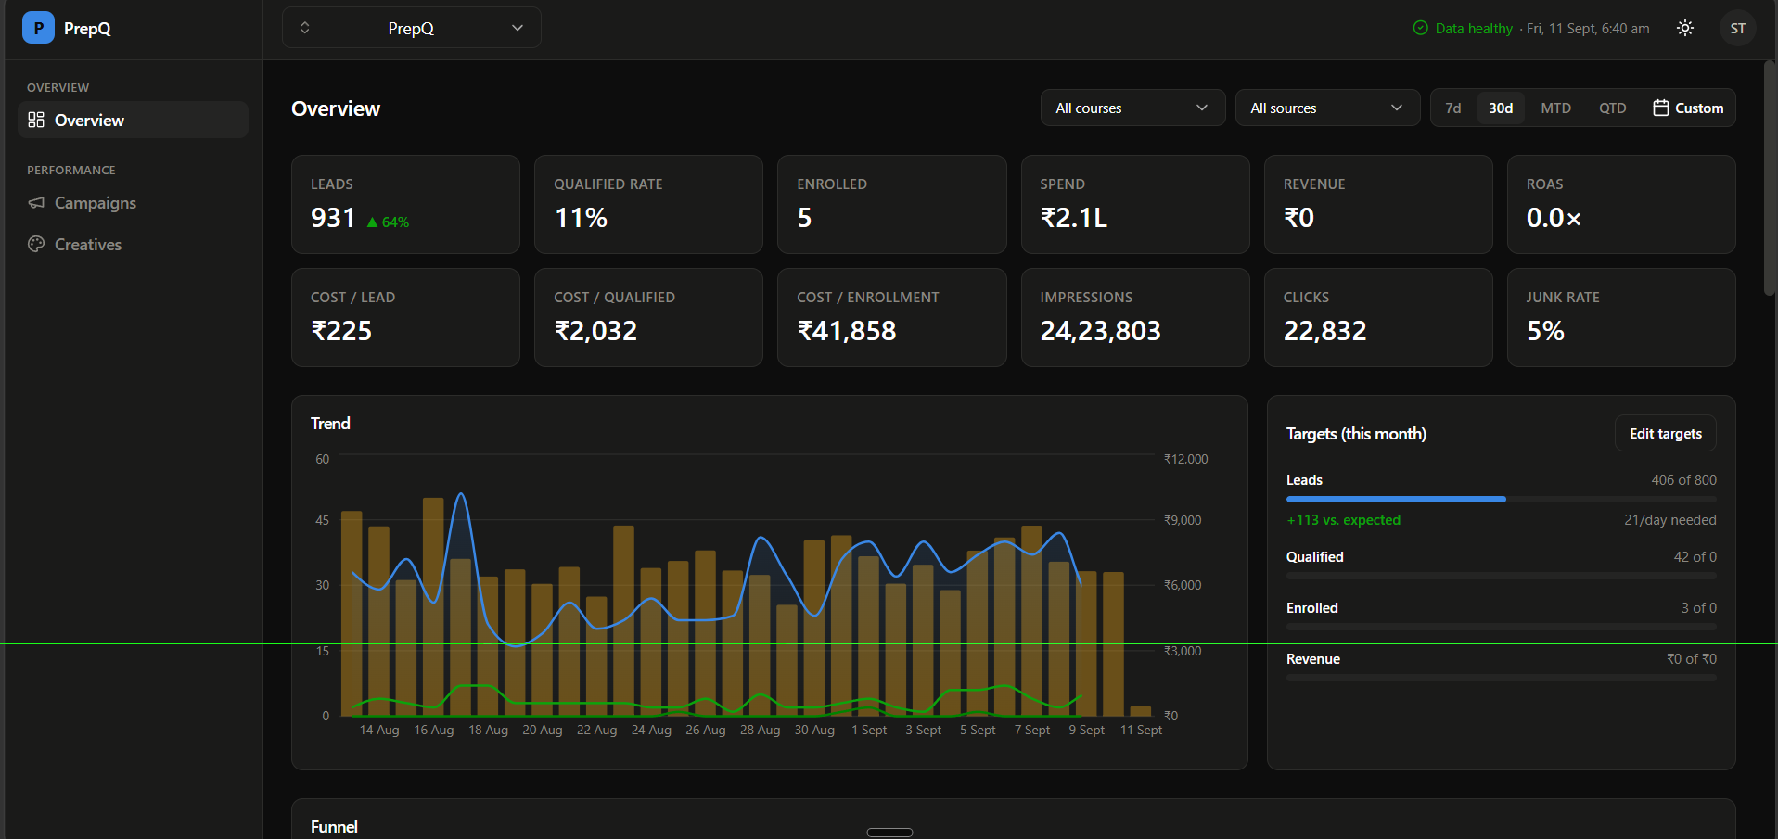Click the ROAS 0.0× card

click(1621, 204)
